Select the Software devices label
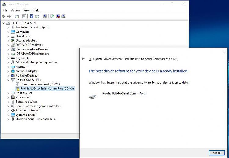229x158 pixels. click(27, 102)
